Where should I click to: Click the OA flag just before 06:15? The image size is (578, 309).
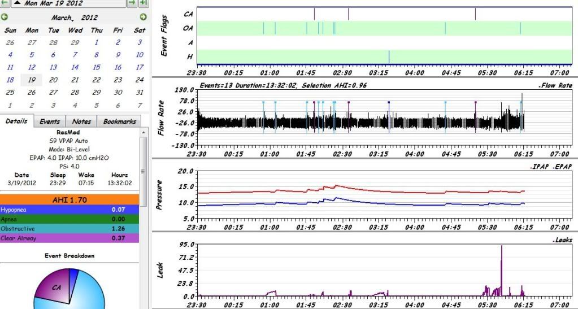(520, 28)
